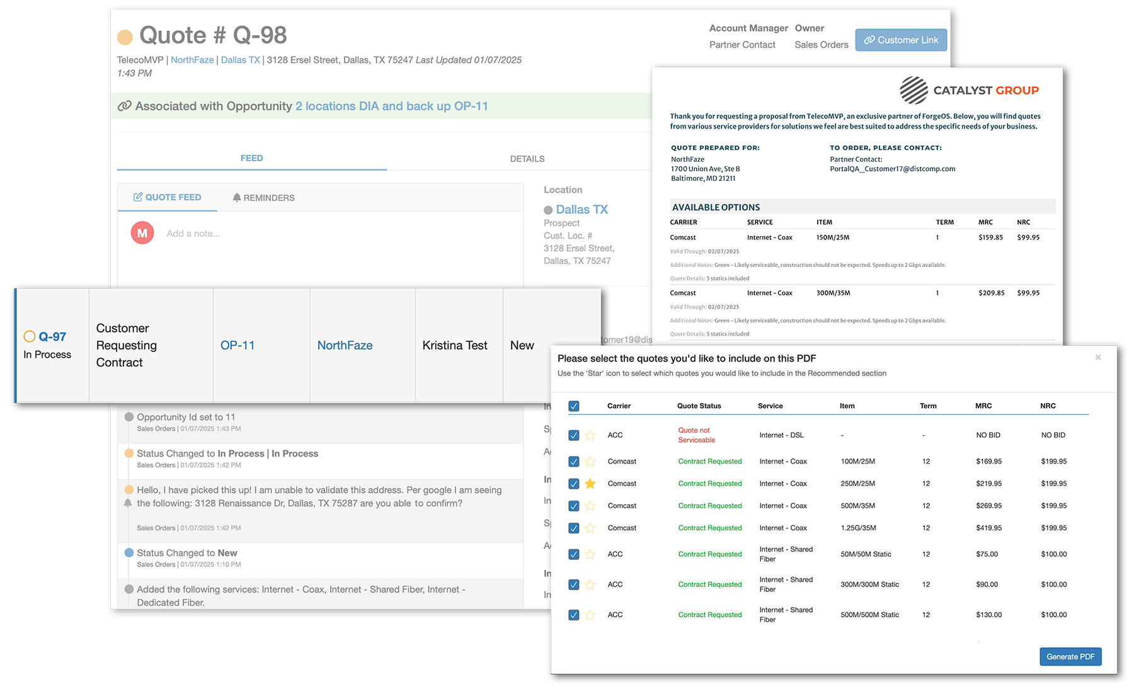Select the QUOTE FEED tab

point(167,197)
